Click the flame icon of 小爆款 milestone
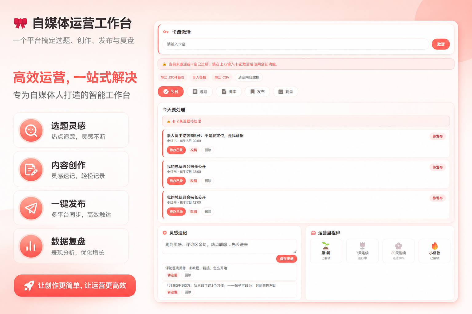The image size is (472, 314). [435, 246]
